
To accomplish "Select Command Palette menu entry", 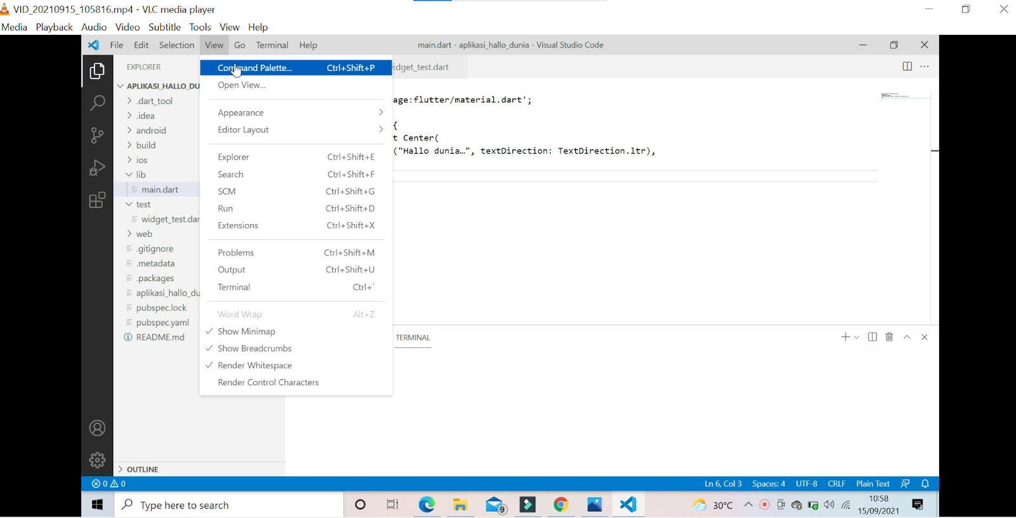I will [296, 68].
